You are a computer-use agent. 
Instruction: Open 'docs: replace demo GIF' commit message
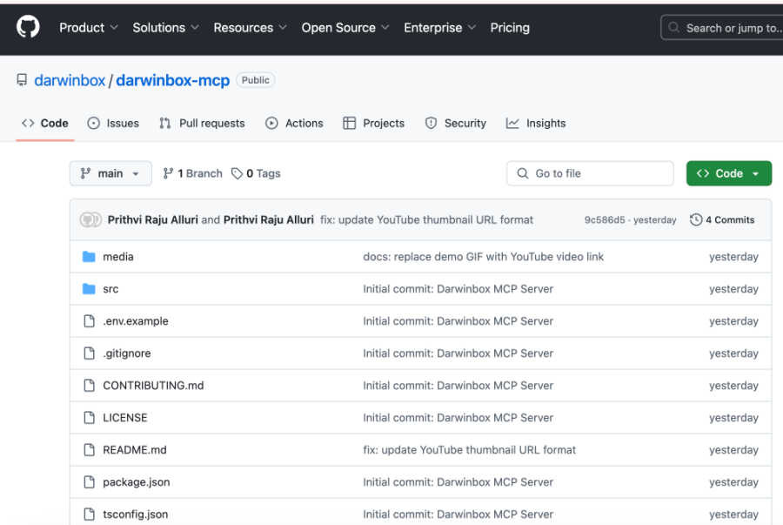tap(483, 257)
